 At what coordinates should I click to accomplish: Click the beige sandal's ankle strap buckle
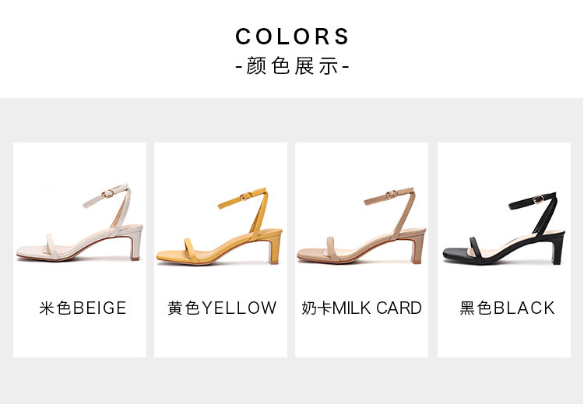point(108,193)
